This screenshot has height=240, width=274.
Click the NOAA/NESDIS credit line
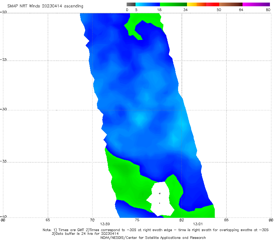pyautogui.click(x=153, y=237)
